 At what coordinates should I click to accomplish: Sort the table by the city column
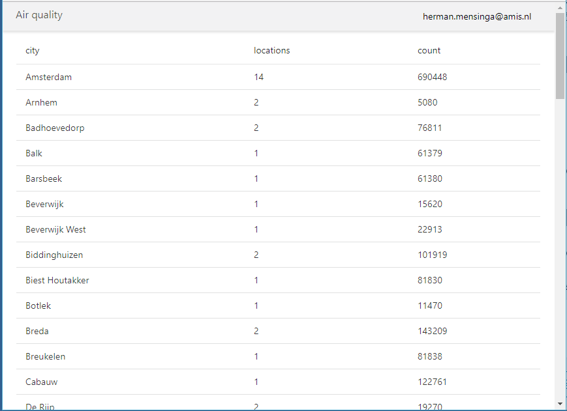click(32, 50)
